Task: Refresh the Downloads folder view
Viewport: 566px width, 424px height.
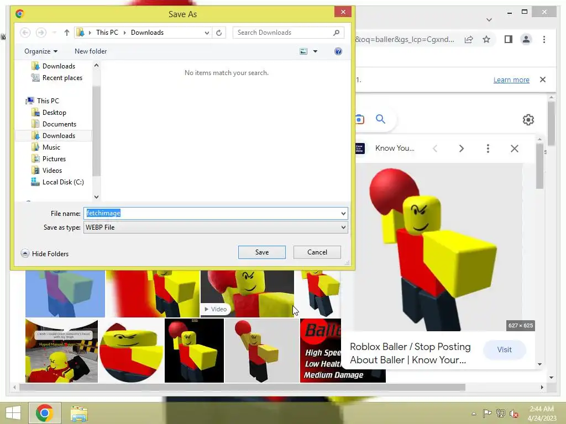Action: [x=219, y=33]
